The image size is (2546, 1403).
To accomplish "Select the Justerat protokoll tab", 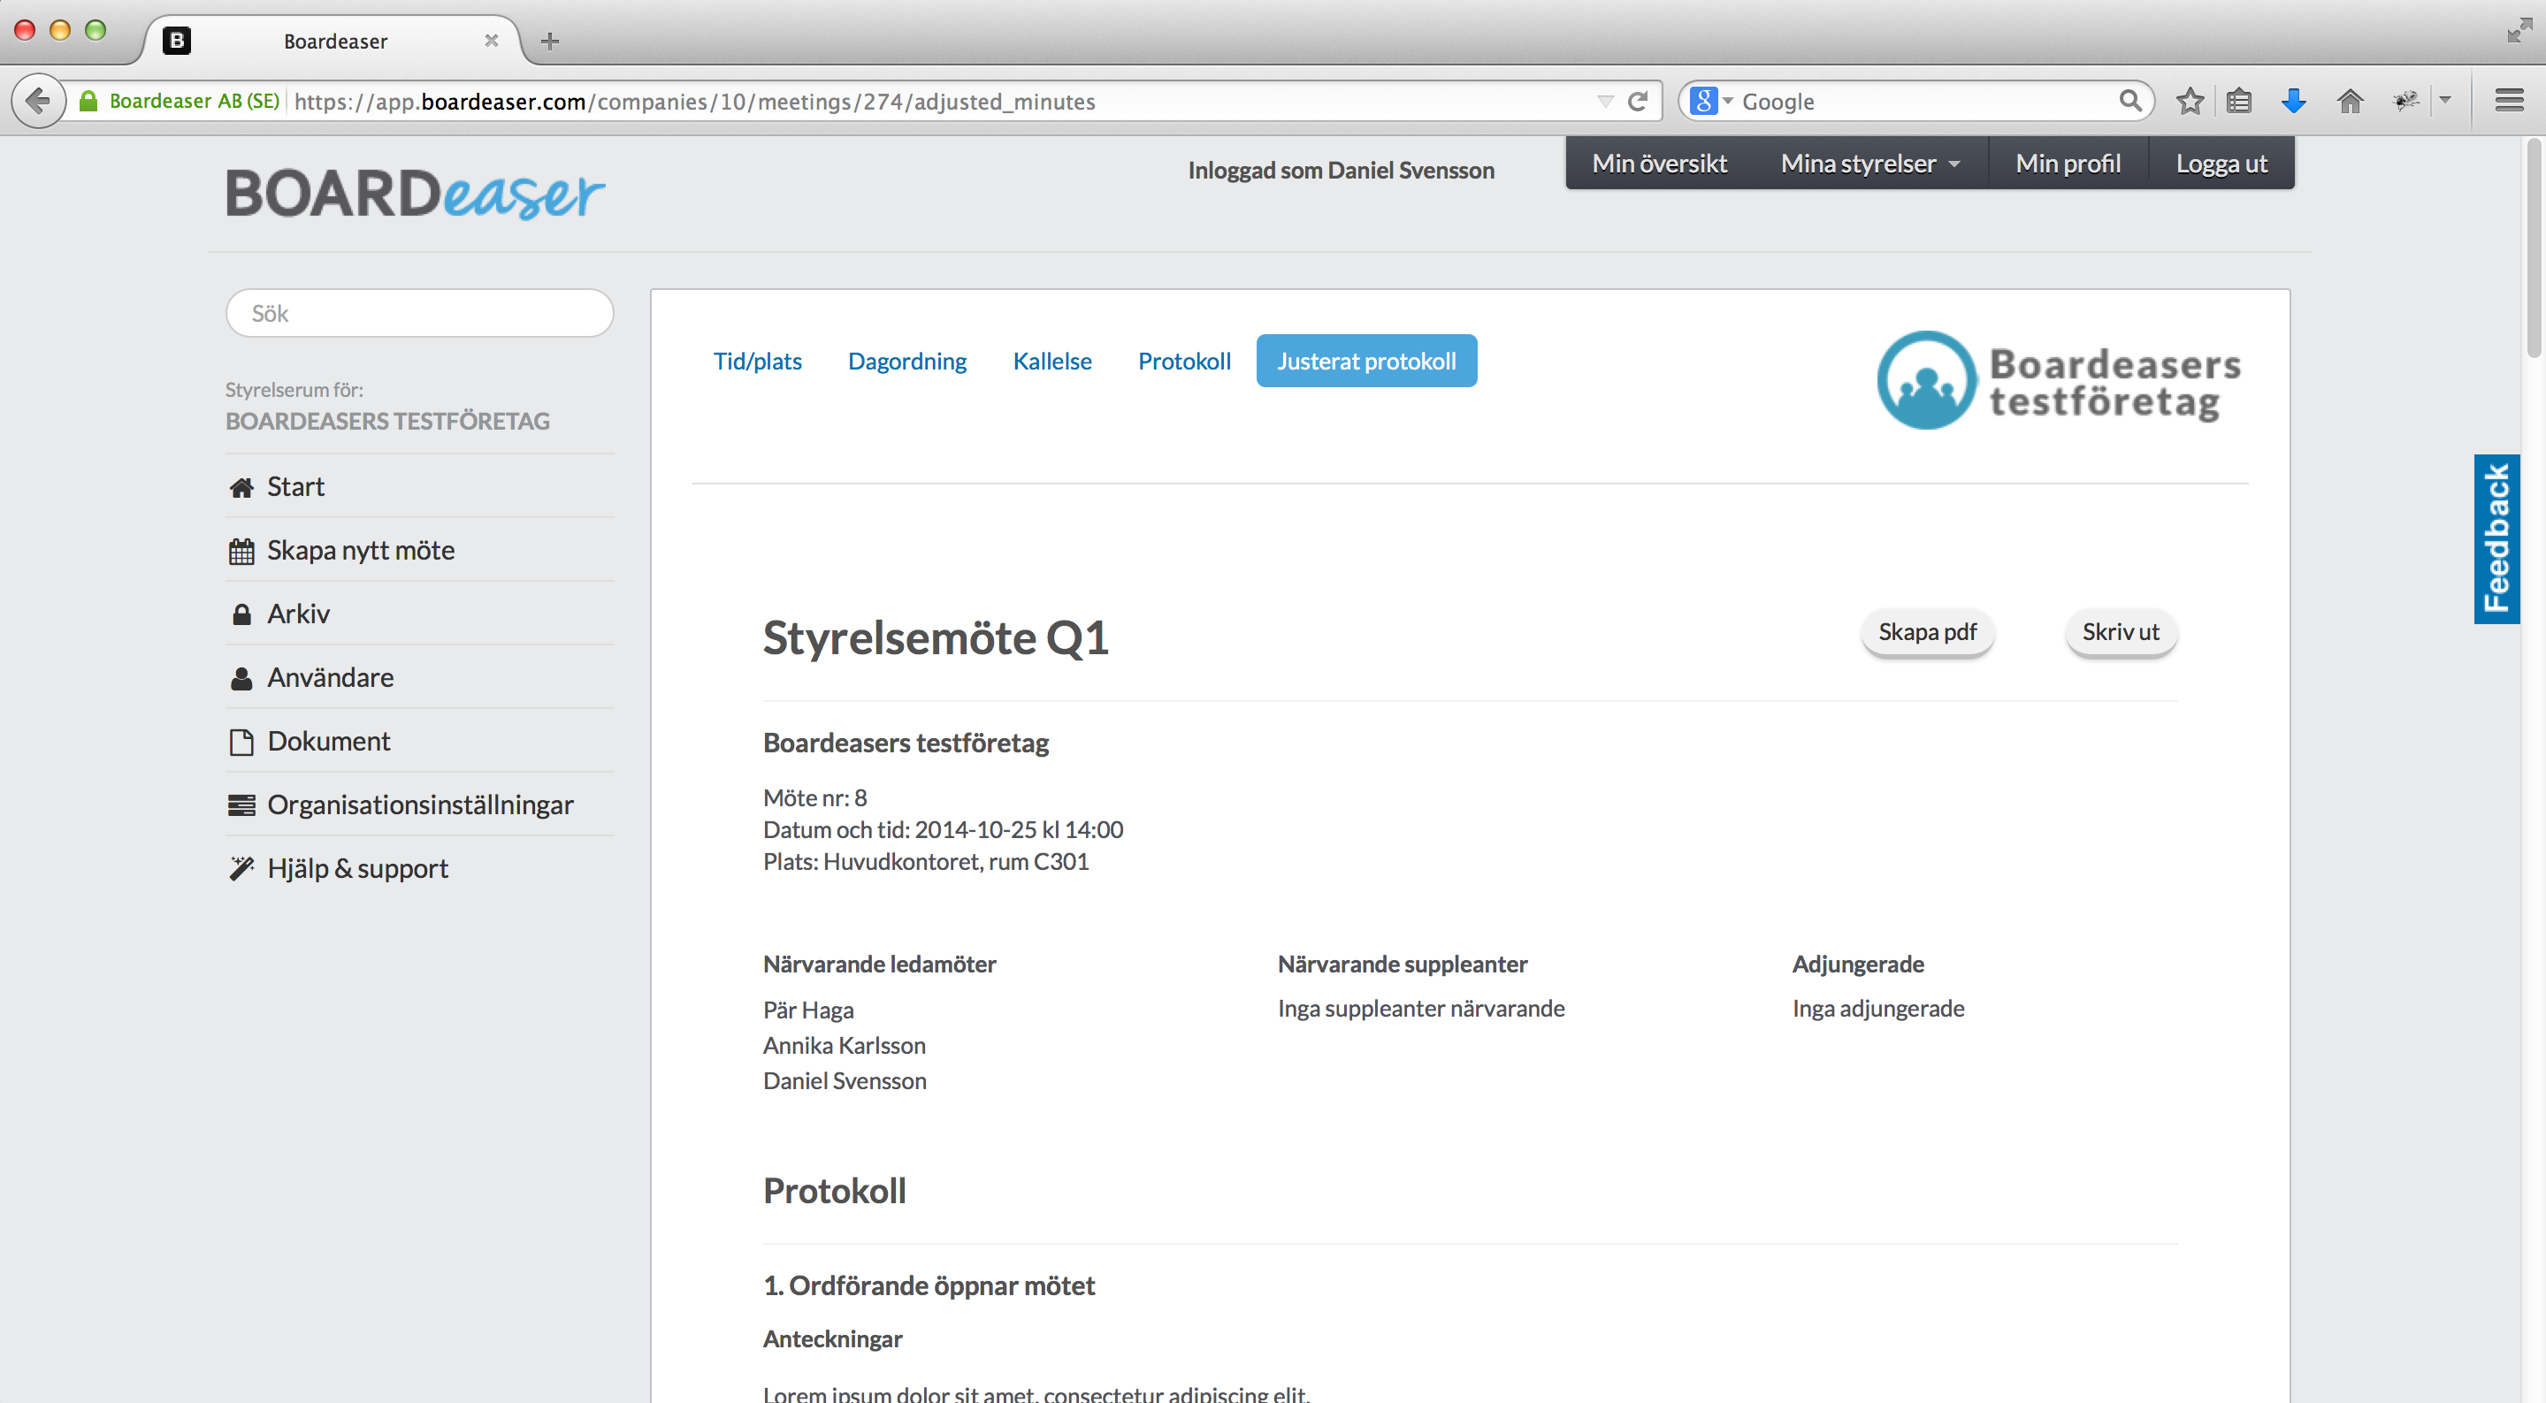I will click(1367, 362).
